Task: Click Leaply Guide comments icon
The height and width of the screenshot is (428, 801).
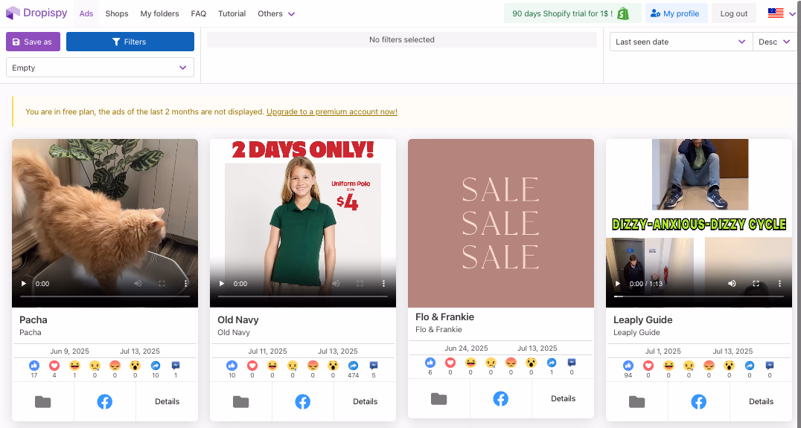Action: [770, 366]
